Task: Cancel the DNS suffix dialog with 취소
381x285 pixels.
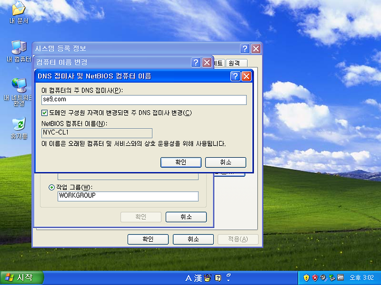Action: (x=226, y=163)
